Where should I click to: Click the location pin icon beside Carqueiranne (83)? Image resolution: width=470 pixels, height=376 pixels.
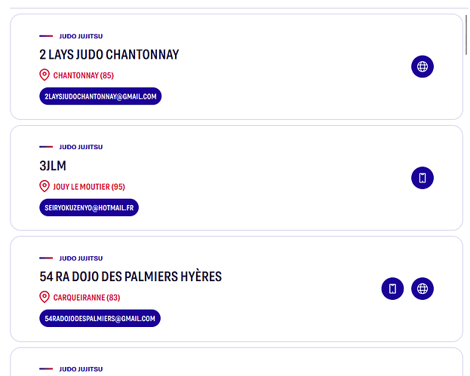pyautogui.click(x=45, y=297)
